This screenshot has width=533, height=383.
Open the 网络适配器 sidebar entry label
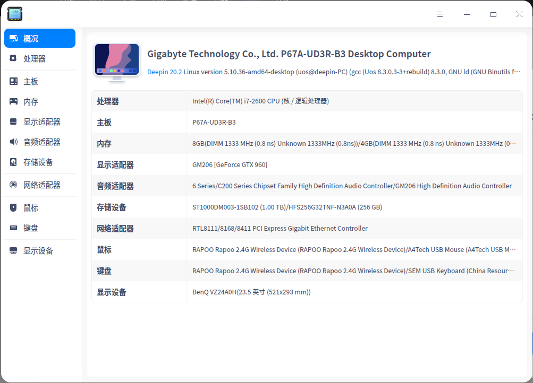point(42,185)
